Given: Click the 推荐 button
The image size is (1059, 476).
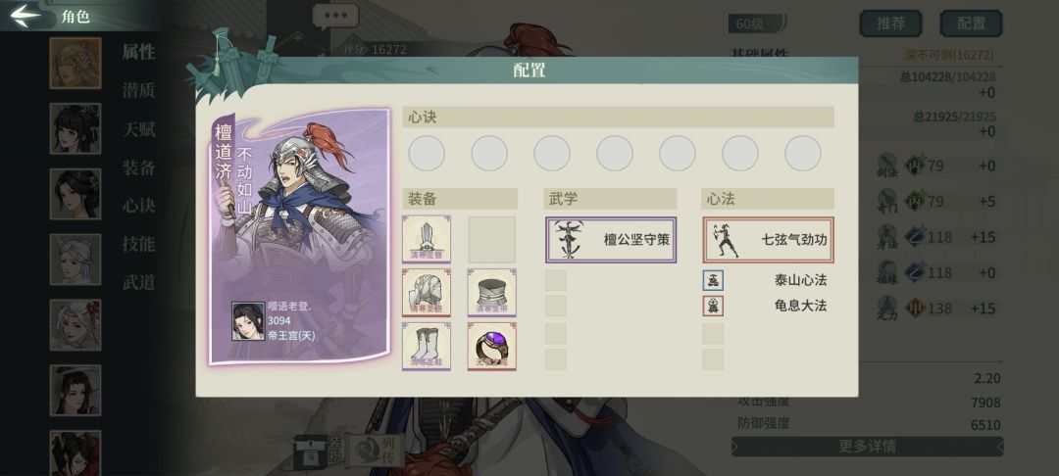Looking at the screenshot, I should click(890, 24).
